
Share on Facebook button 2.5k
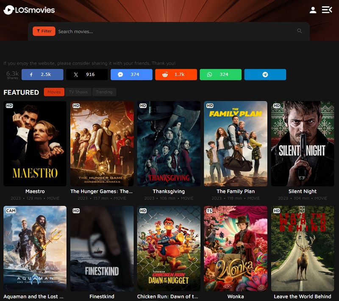point(42,74)
